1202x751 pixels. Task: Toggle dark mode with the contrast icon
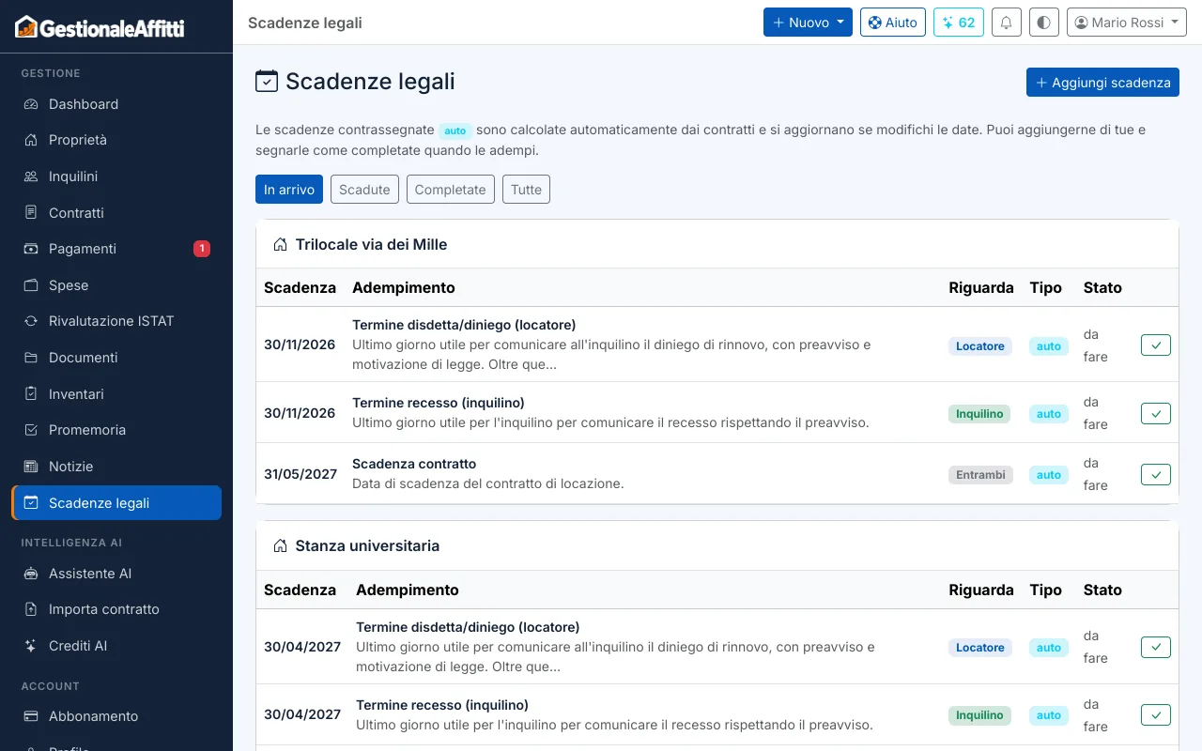point(1044,23)
